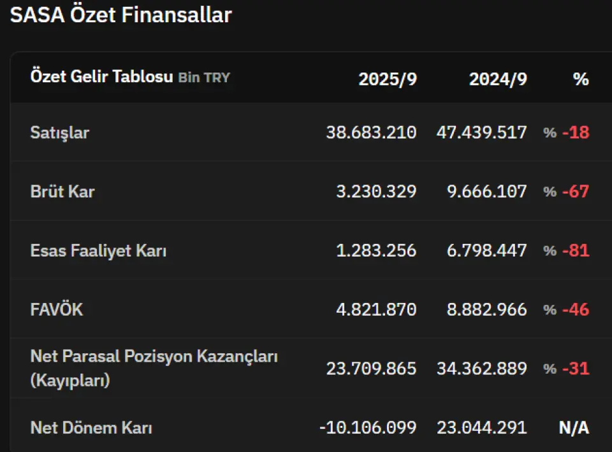Image resolution: width=612 pixels, height=452 pixels.
Task: Click the red -81 percent change
Action: 576,251
